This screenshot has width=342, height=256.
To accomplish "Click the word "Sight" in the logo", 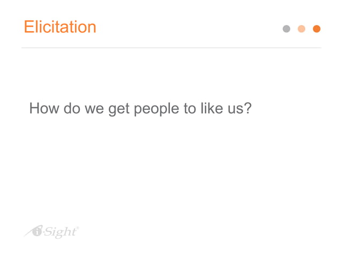I will click(x=60, y=232).
